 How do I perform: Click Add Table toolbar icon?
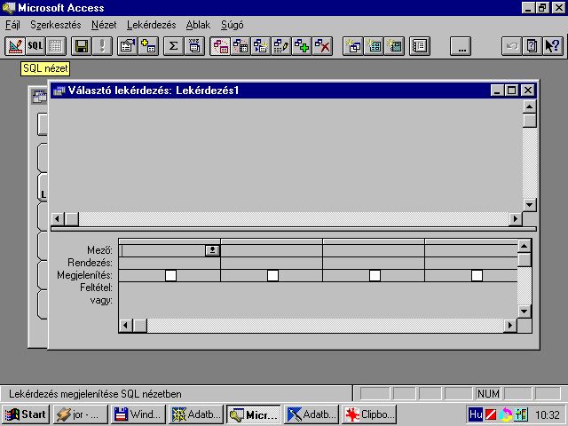pyautogui.click(x=148, y=46)
